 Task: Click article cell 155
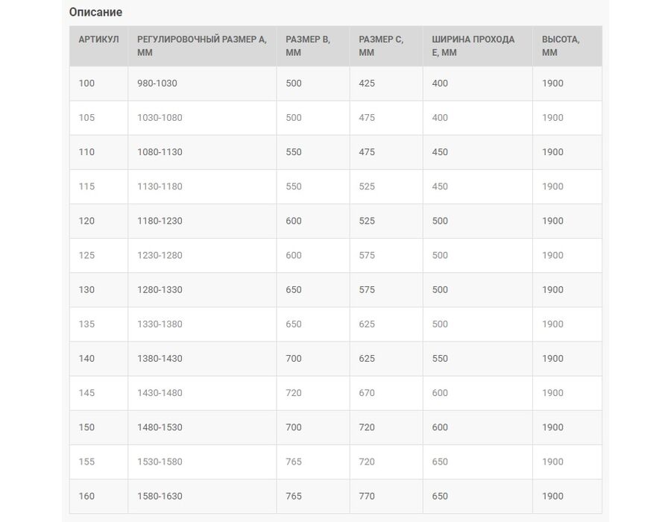tap(99, 462)
